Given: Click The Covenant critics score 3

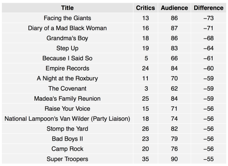Looking at the screenshot, I should tap(146, 88).
